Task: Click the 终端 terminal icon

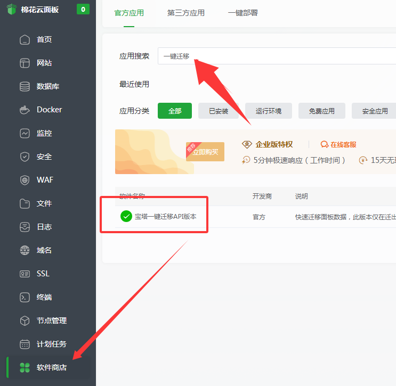Action: [25, 297]
